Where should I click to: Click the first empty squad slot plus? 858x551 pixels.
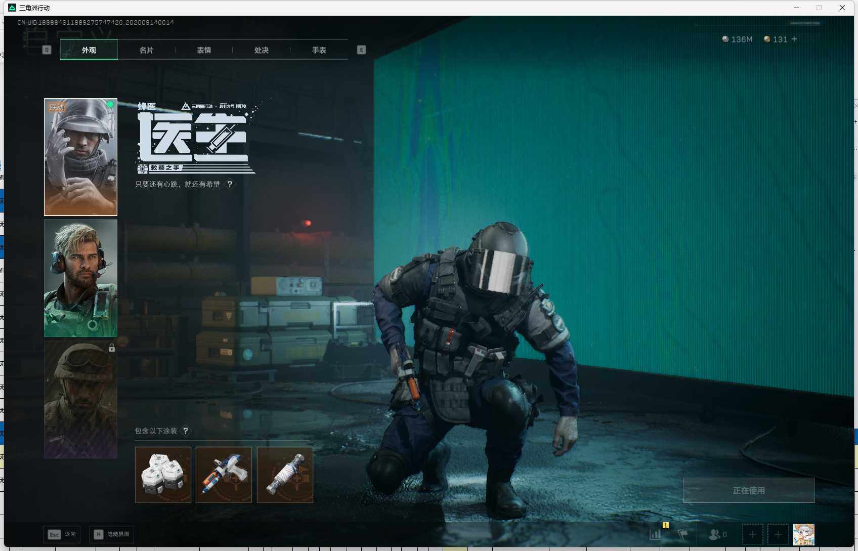[752, 534]
